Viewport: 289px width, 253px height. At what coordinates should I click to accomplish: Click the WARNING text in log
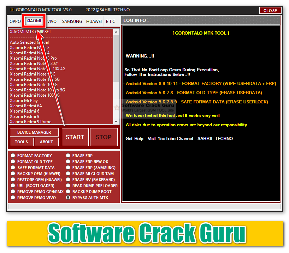point(140,56)
